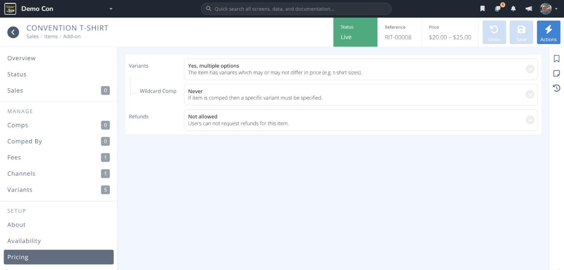The width and height of the screenshot is (564, 270).
Task: Open the Channels section
Action: coord(59,174)
